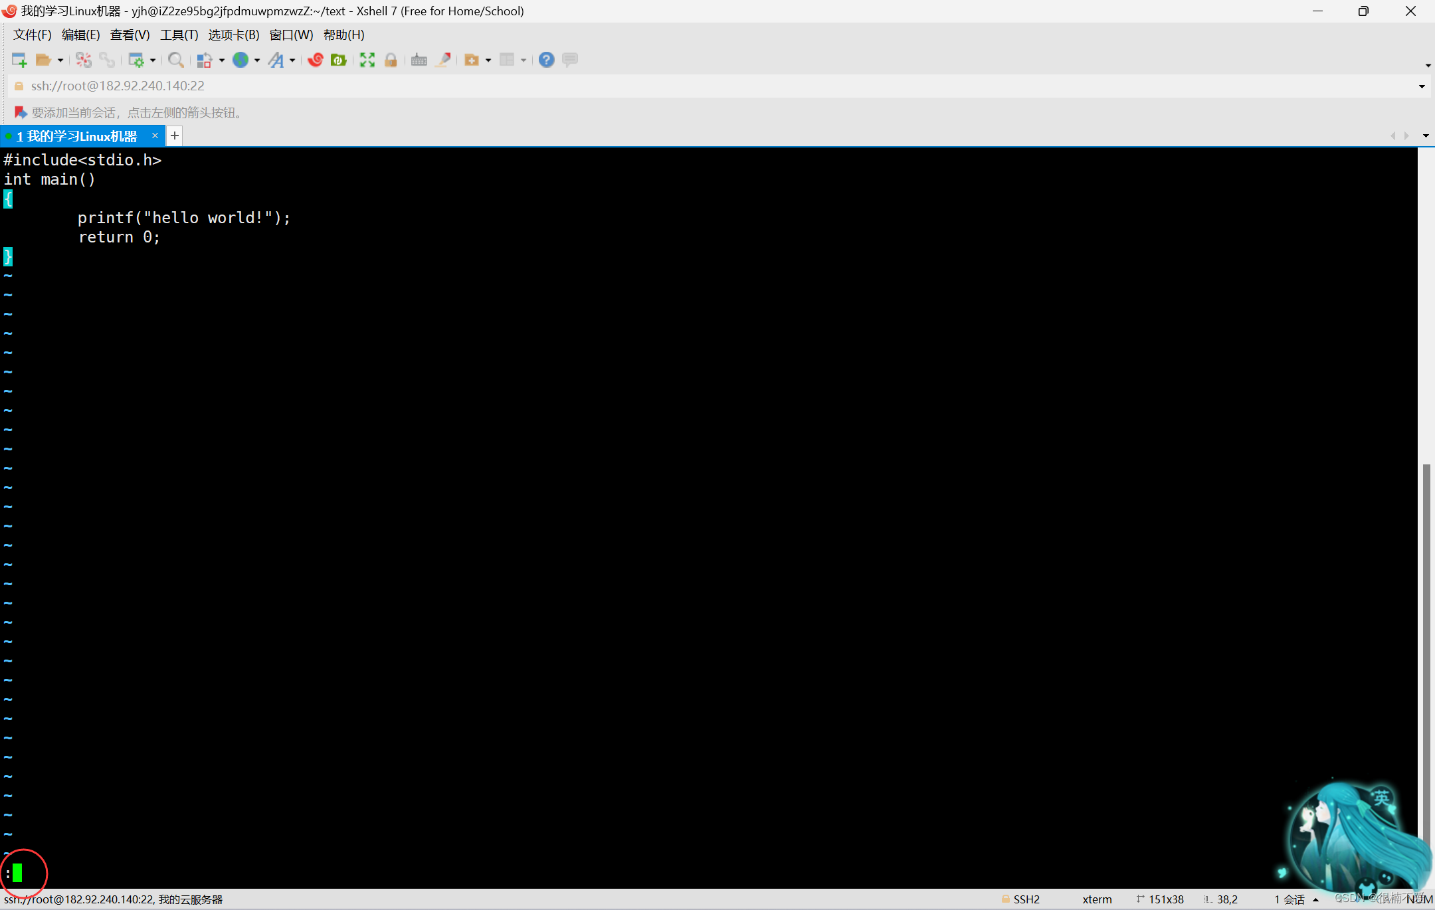1435x910 pixels.
Task: Add a new tab with plus button
Action: tap(175, 136)
